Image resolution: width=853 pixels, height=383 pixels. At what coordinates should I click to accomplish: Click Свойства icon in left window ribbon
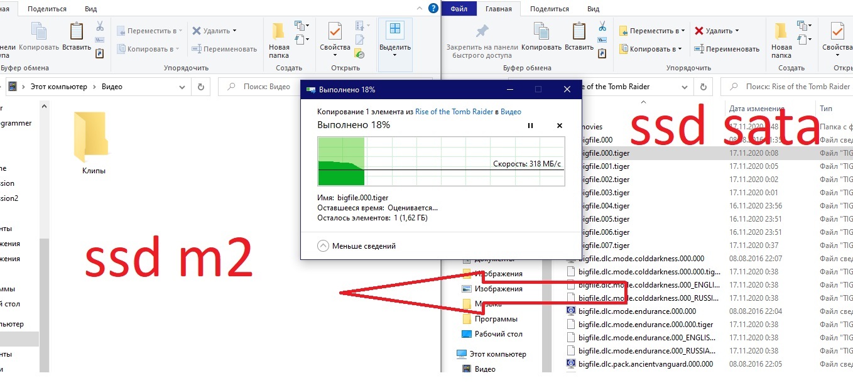335,31
